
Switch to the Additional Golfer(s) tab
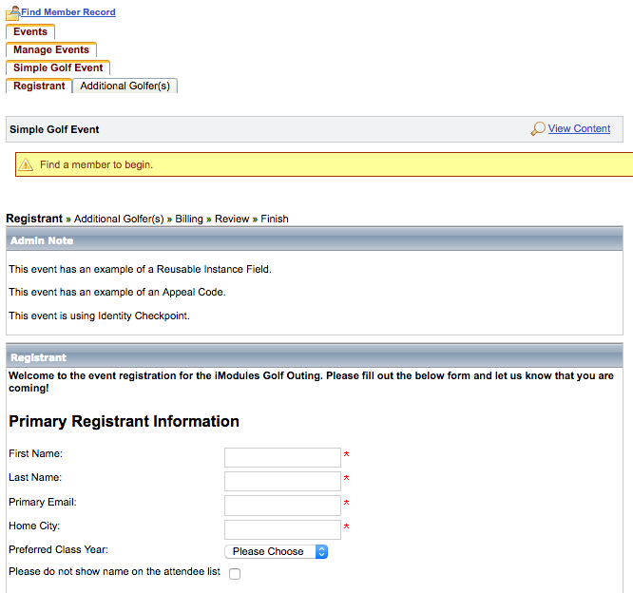(x=125, y=86)
